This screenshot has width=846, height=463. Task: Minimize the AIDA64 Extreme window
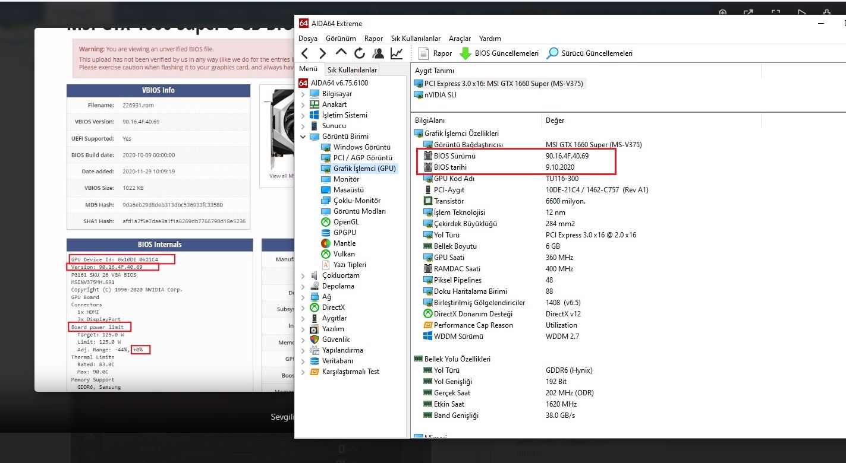click(821, 24)
